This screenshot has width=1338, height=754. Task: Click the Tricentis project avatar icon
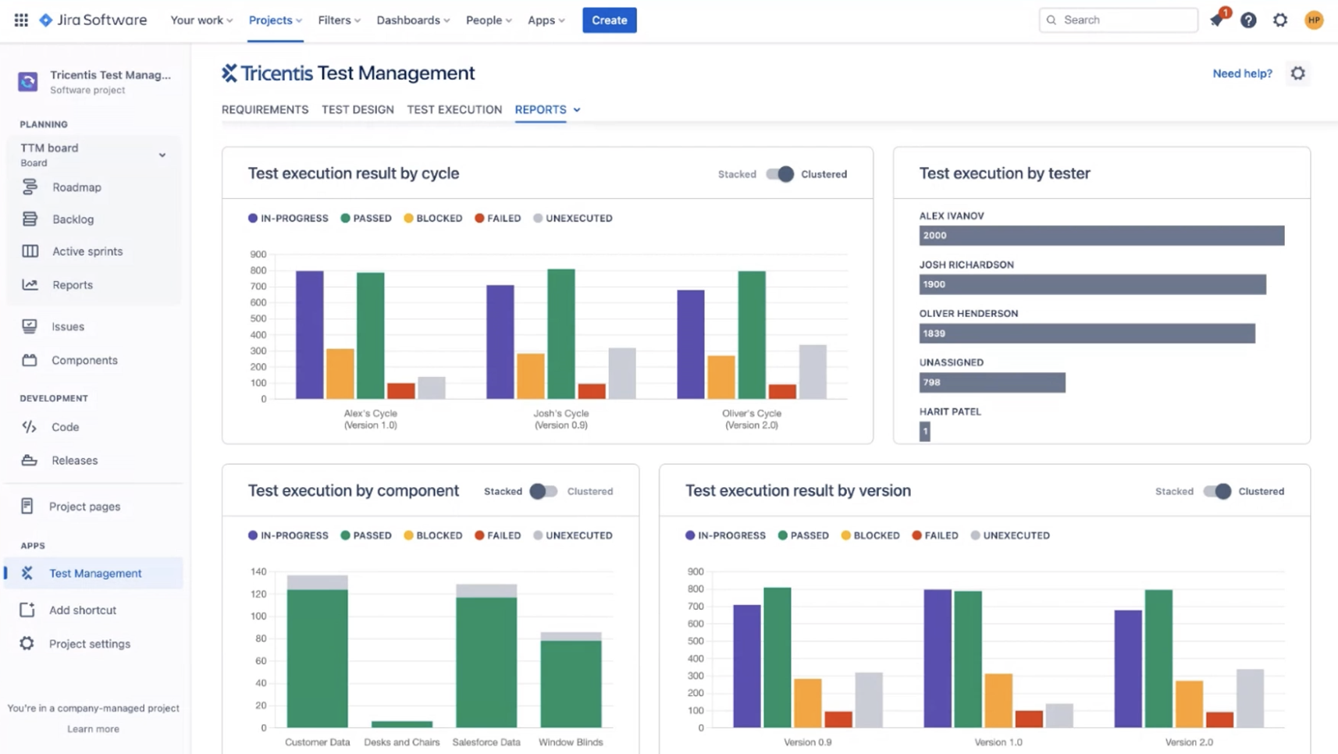[x=28, y=81]
